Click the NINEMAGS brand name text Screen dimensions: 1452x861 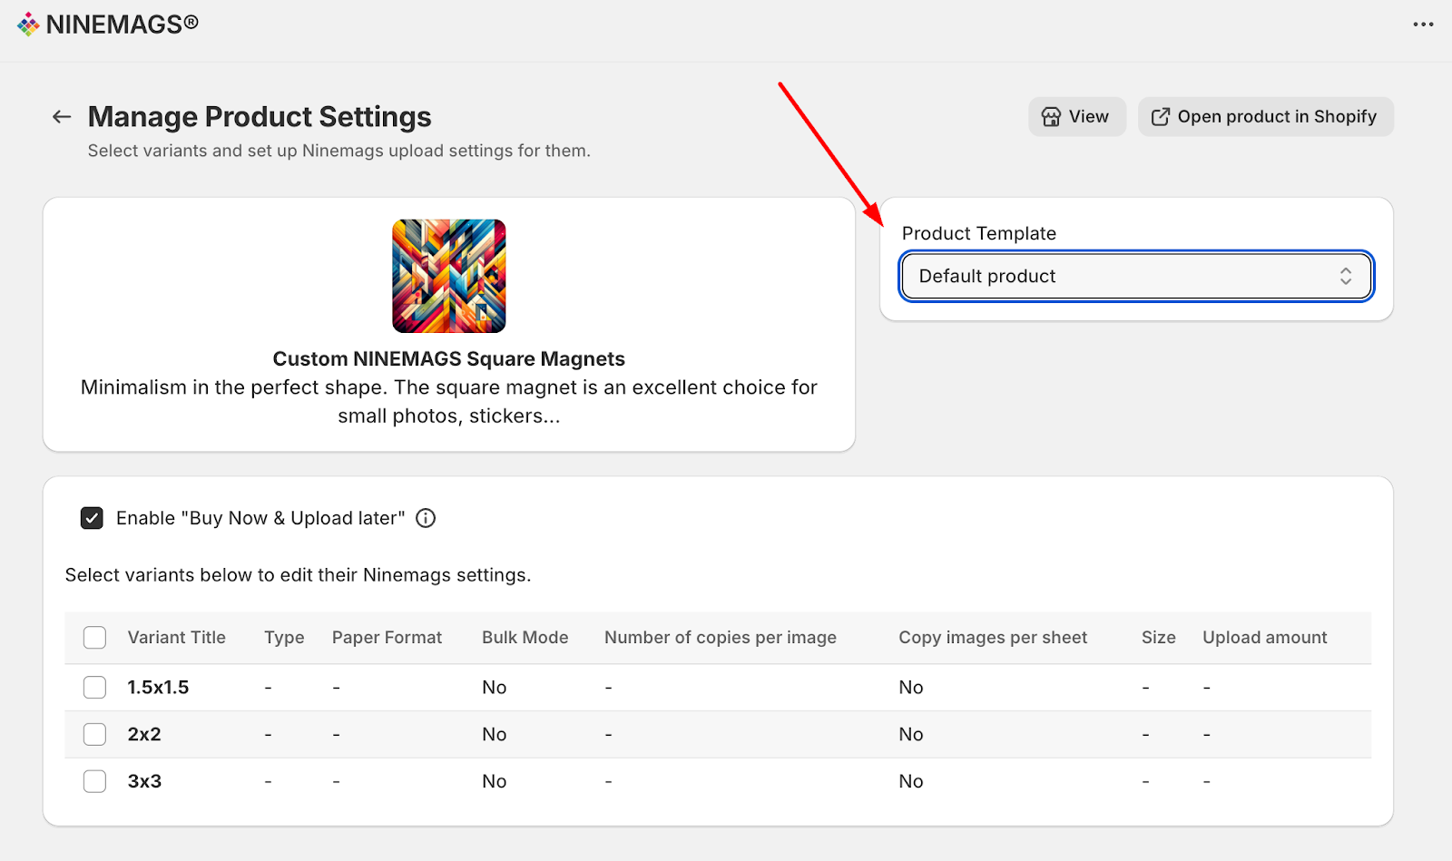point(123,24)
